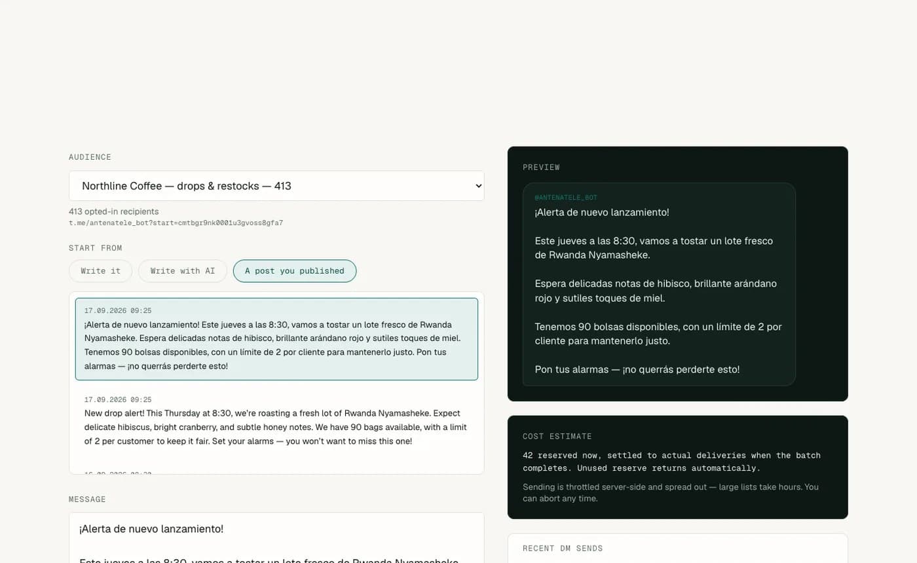Click the @ANTENATELE_BOT name in the preview

pos(566,197)
